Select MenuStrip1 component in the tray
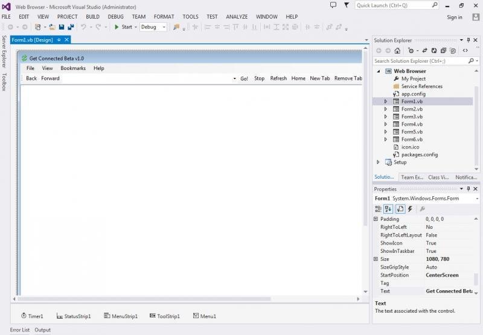The height and width of the screenshot is (335, 483). (121, 316)
